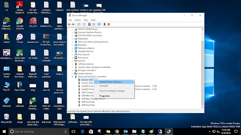The image size is (241, 135).
Task: Open Adobe Reader XI desktop icon
Action: click(x=20, y=7)
